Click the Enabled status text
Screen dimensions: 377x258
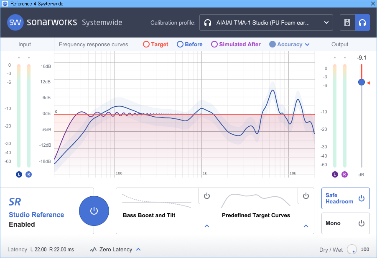pos(22,224)
